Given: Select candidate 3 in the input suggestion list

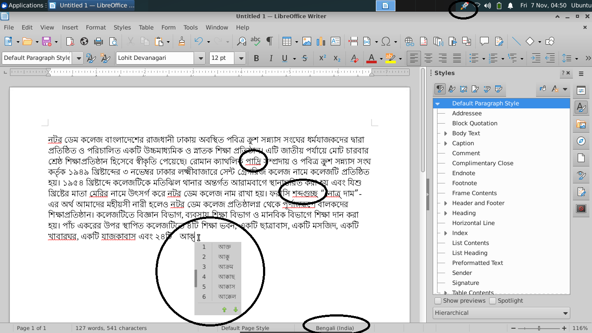Looking at the screenshot, I should click(x=225, y=267).
